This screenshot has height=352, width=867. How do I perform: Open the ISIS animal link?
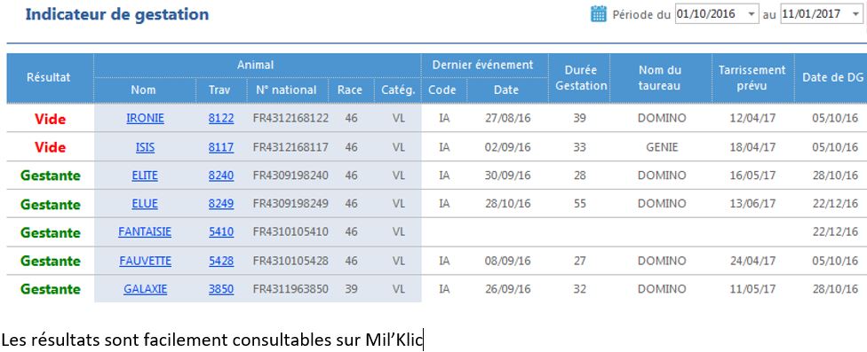pos(145,147)
